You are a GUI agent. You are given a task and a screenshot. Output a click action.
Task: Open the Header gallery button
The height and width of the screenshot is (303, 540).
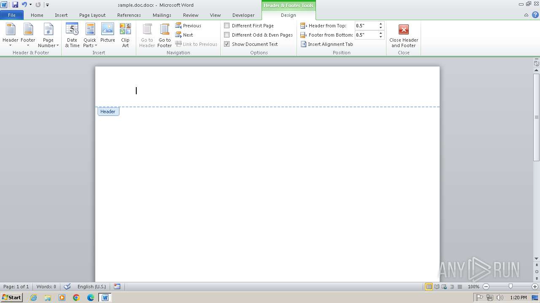[10, 35]
